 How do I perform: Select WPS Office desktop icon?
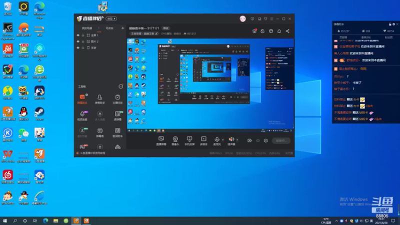(x=7, y=156)
